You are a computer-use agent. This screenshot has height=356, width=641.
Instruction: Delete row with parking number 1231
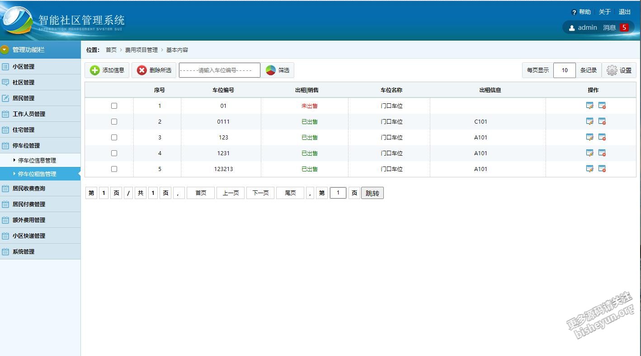602,153
